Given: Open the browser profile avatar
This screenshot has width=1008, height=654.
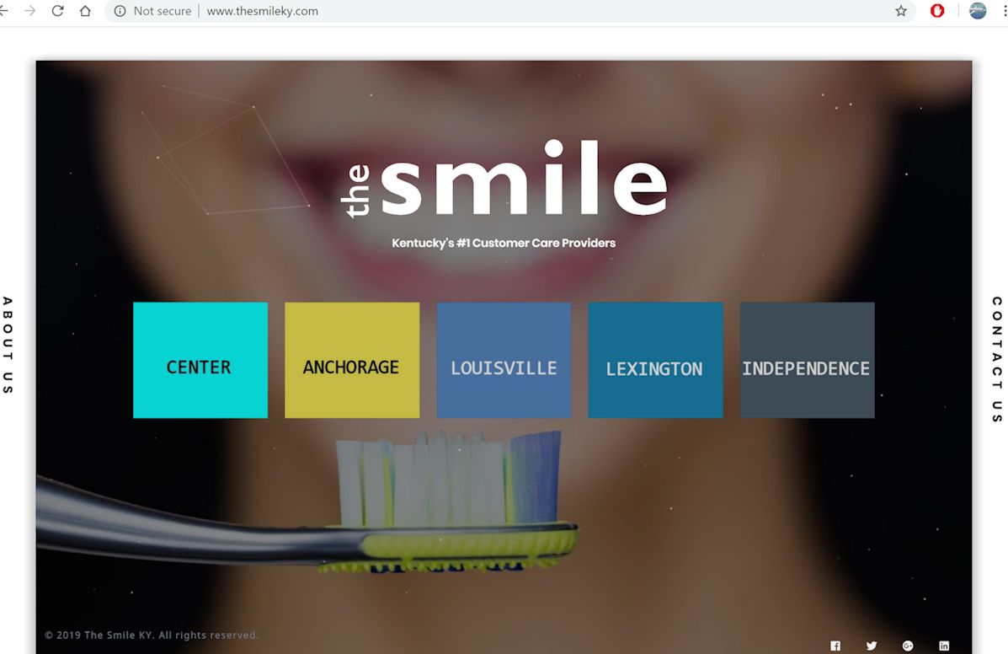Looking at the screenshot, I should click(x=978, y=11).
